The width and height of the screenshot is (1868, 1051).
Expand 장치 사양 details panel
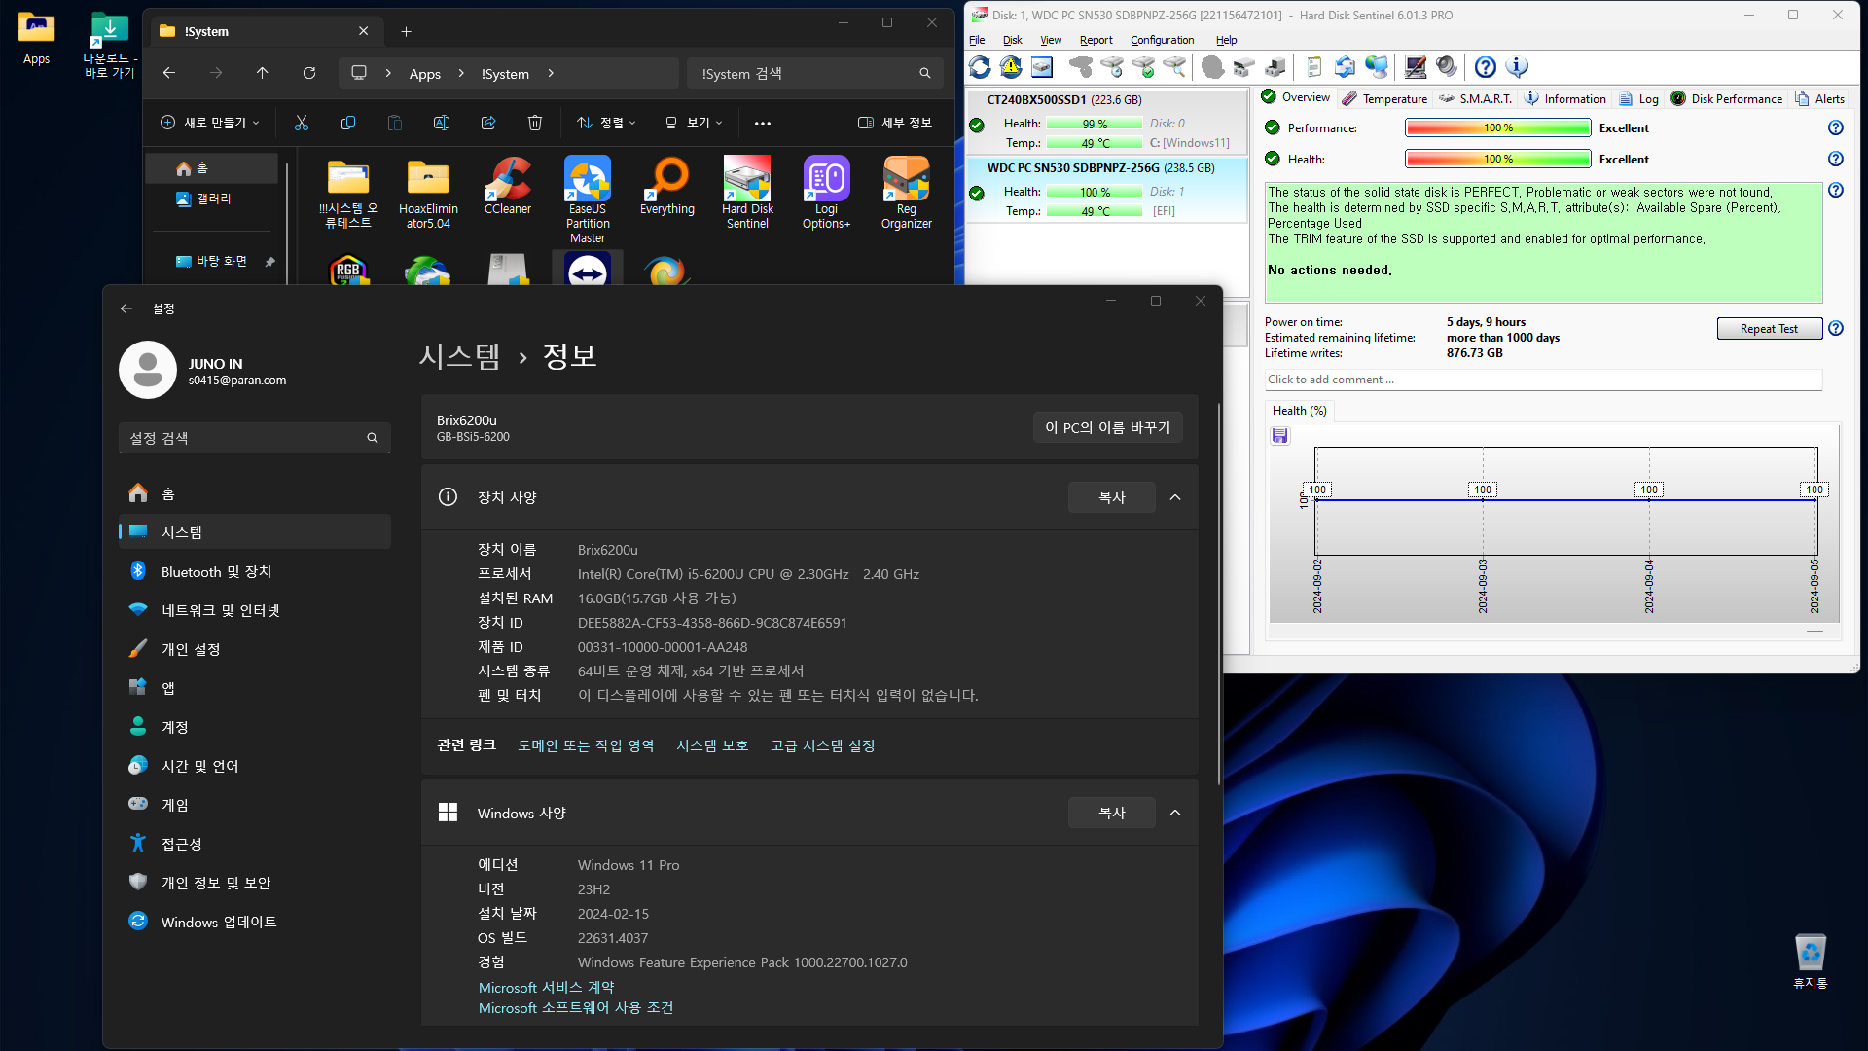tap(1175, 496)
